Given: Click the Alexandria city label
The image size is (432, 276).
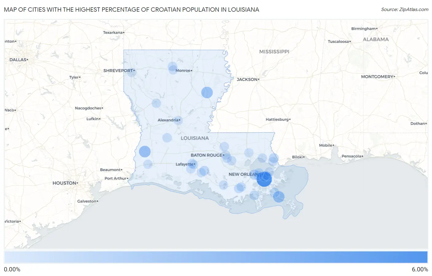Looking at the screenshot, I should pyautogui.click(x=168, y=120).
